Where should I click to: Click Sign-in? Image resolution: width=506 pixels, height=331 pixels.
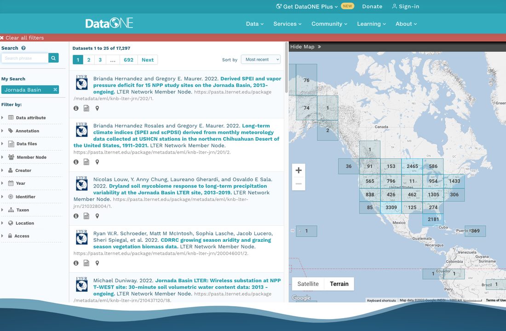point(406,6)
